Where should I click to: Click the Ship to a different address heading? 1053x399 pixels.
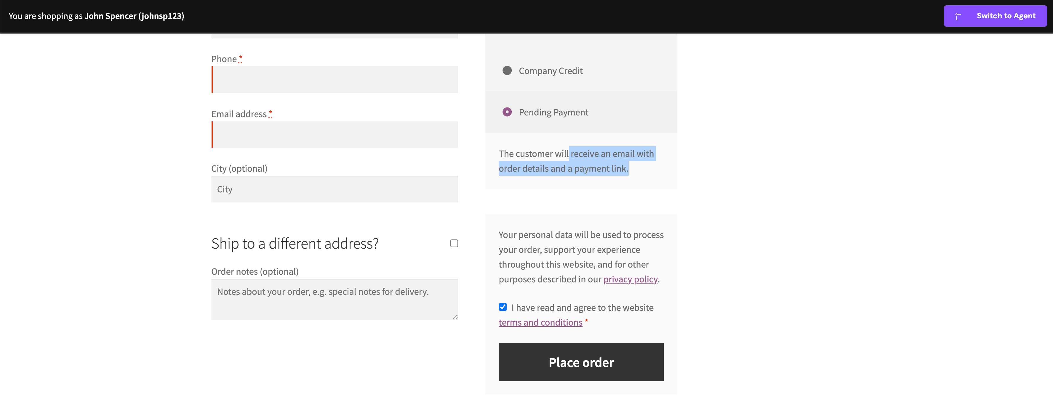295,243
